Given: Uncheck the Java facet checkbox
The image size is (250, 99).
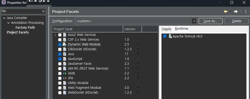Looking at the screenshot, I should 60,54.
